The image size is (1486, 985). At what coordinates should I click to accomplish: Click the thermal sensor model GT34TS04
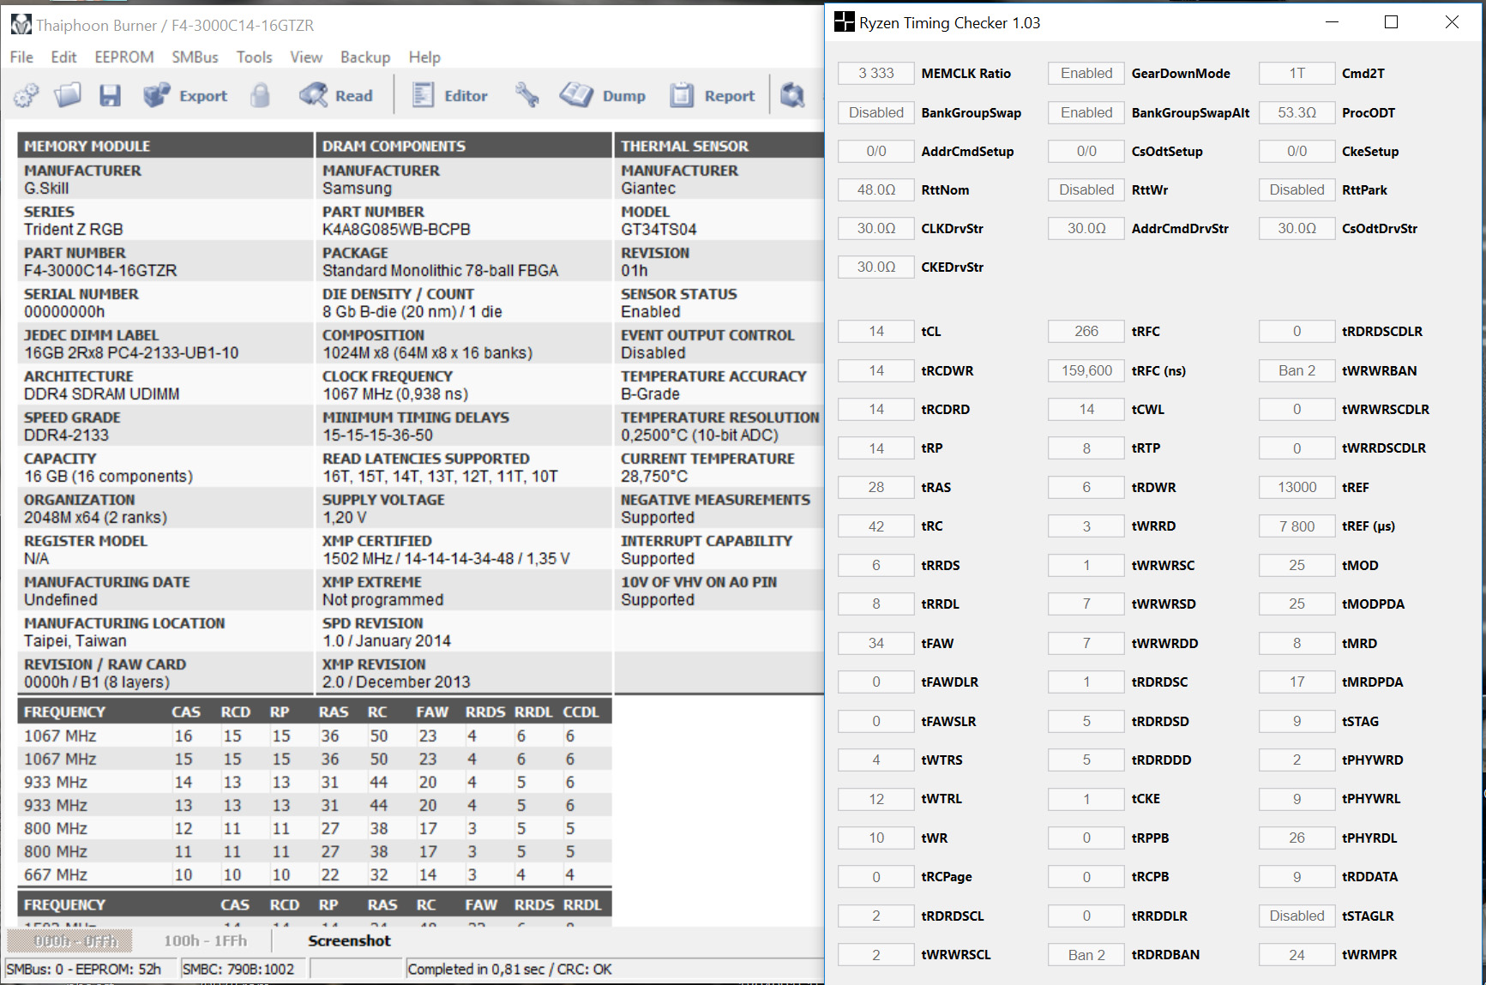coord(659,230)
